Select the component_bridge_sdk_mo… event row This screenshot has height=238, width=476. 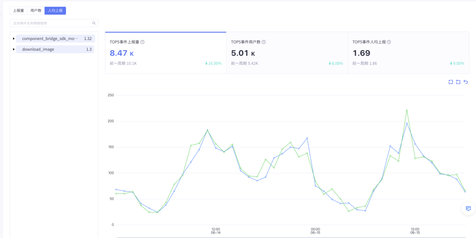(55, 39)
